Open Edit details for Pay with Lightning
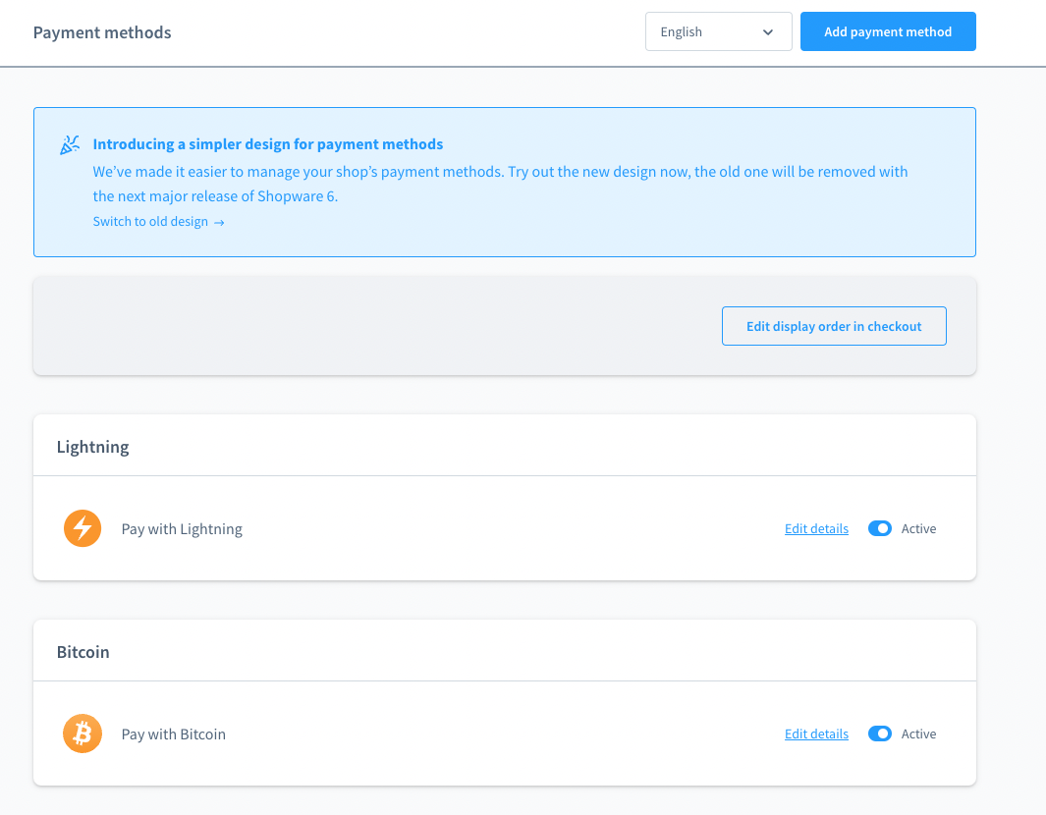 816,529
